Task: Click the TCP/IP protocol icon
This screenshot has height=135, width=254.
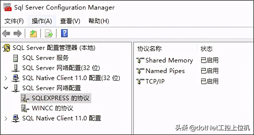Action: click(140, 82)
